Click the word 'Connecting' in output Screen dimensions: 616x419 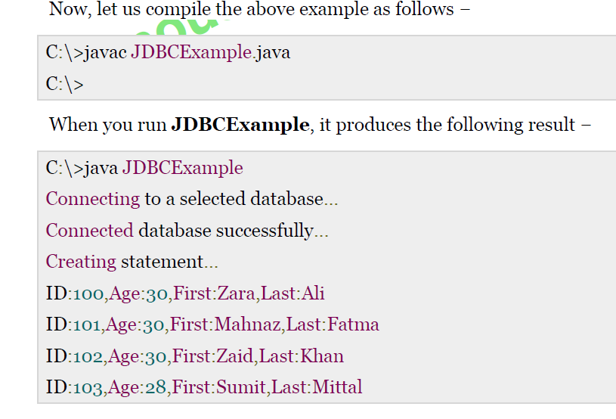coord(93,200)
